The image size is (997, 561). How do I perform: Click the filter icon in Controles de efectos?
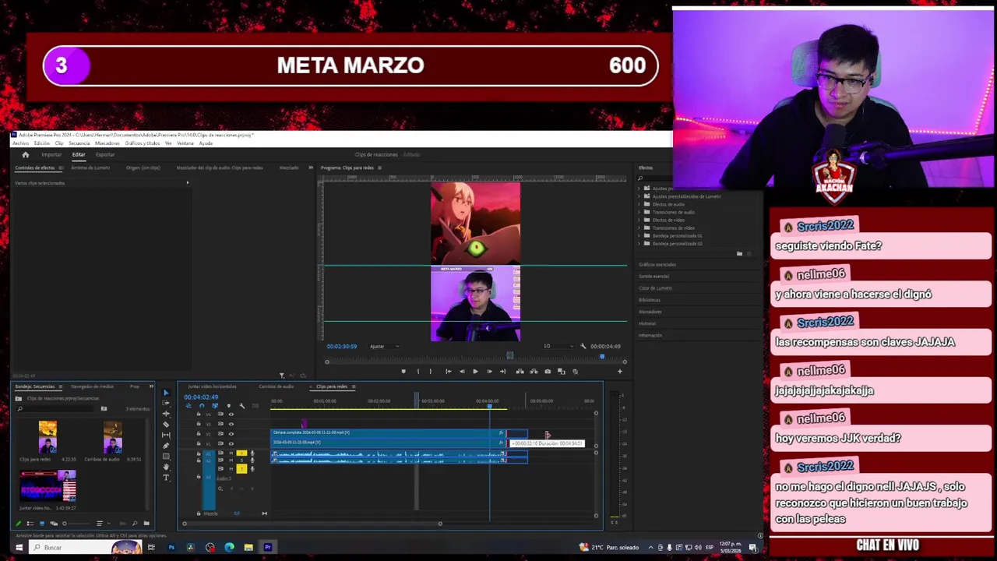tap(282, 376)
